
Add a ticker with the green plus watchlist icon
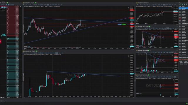(180, 5)
